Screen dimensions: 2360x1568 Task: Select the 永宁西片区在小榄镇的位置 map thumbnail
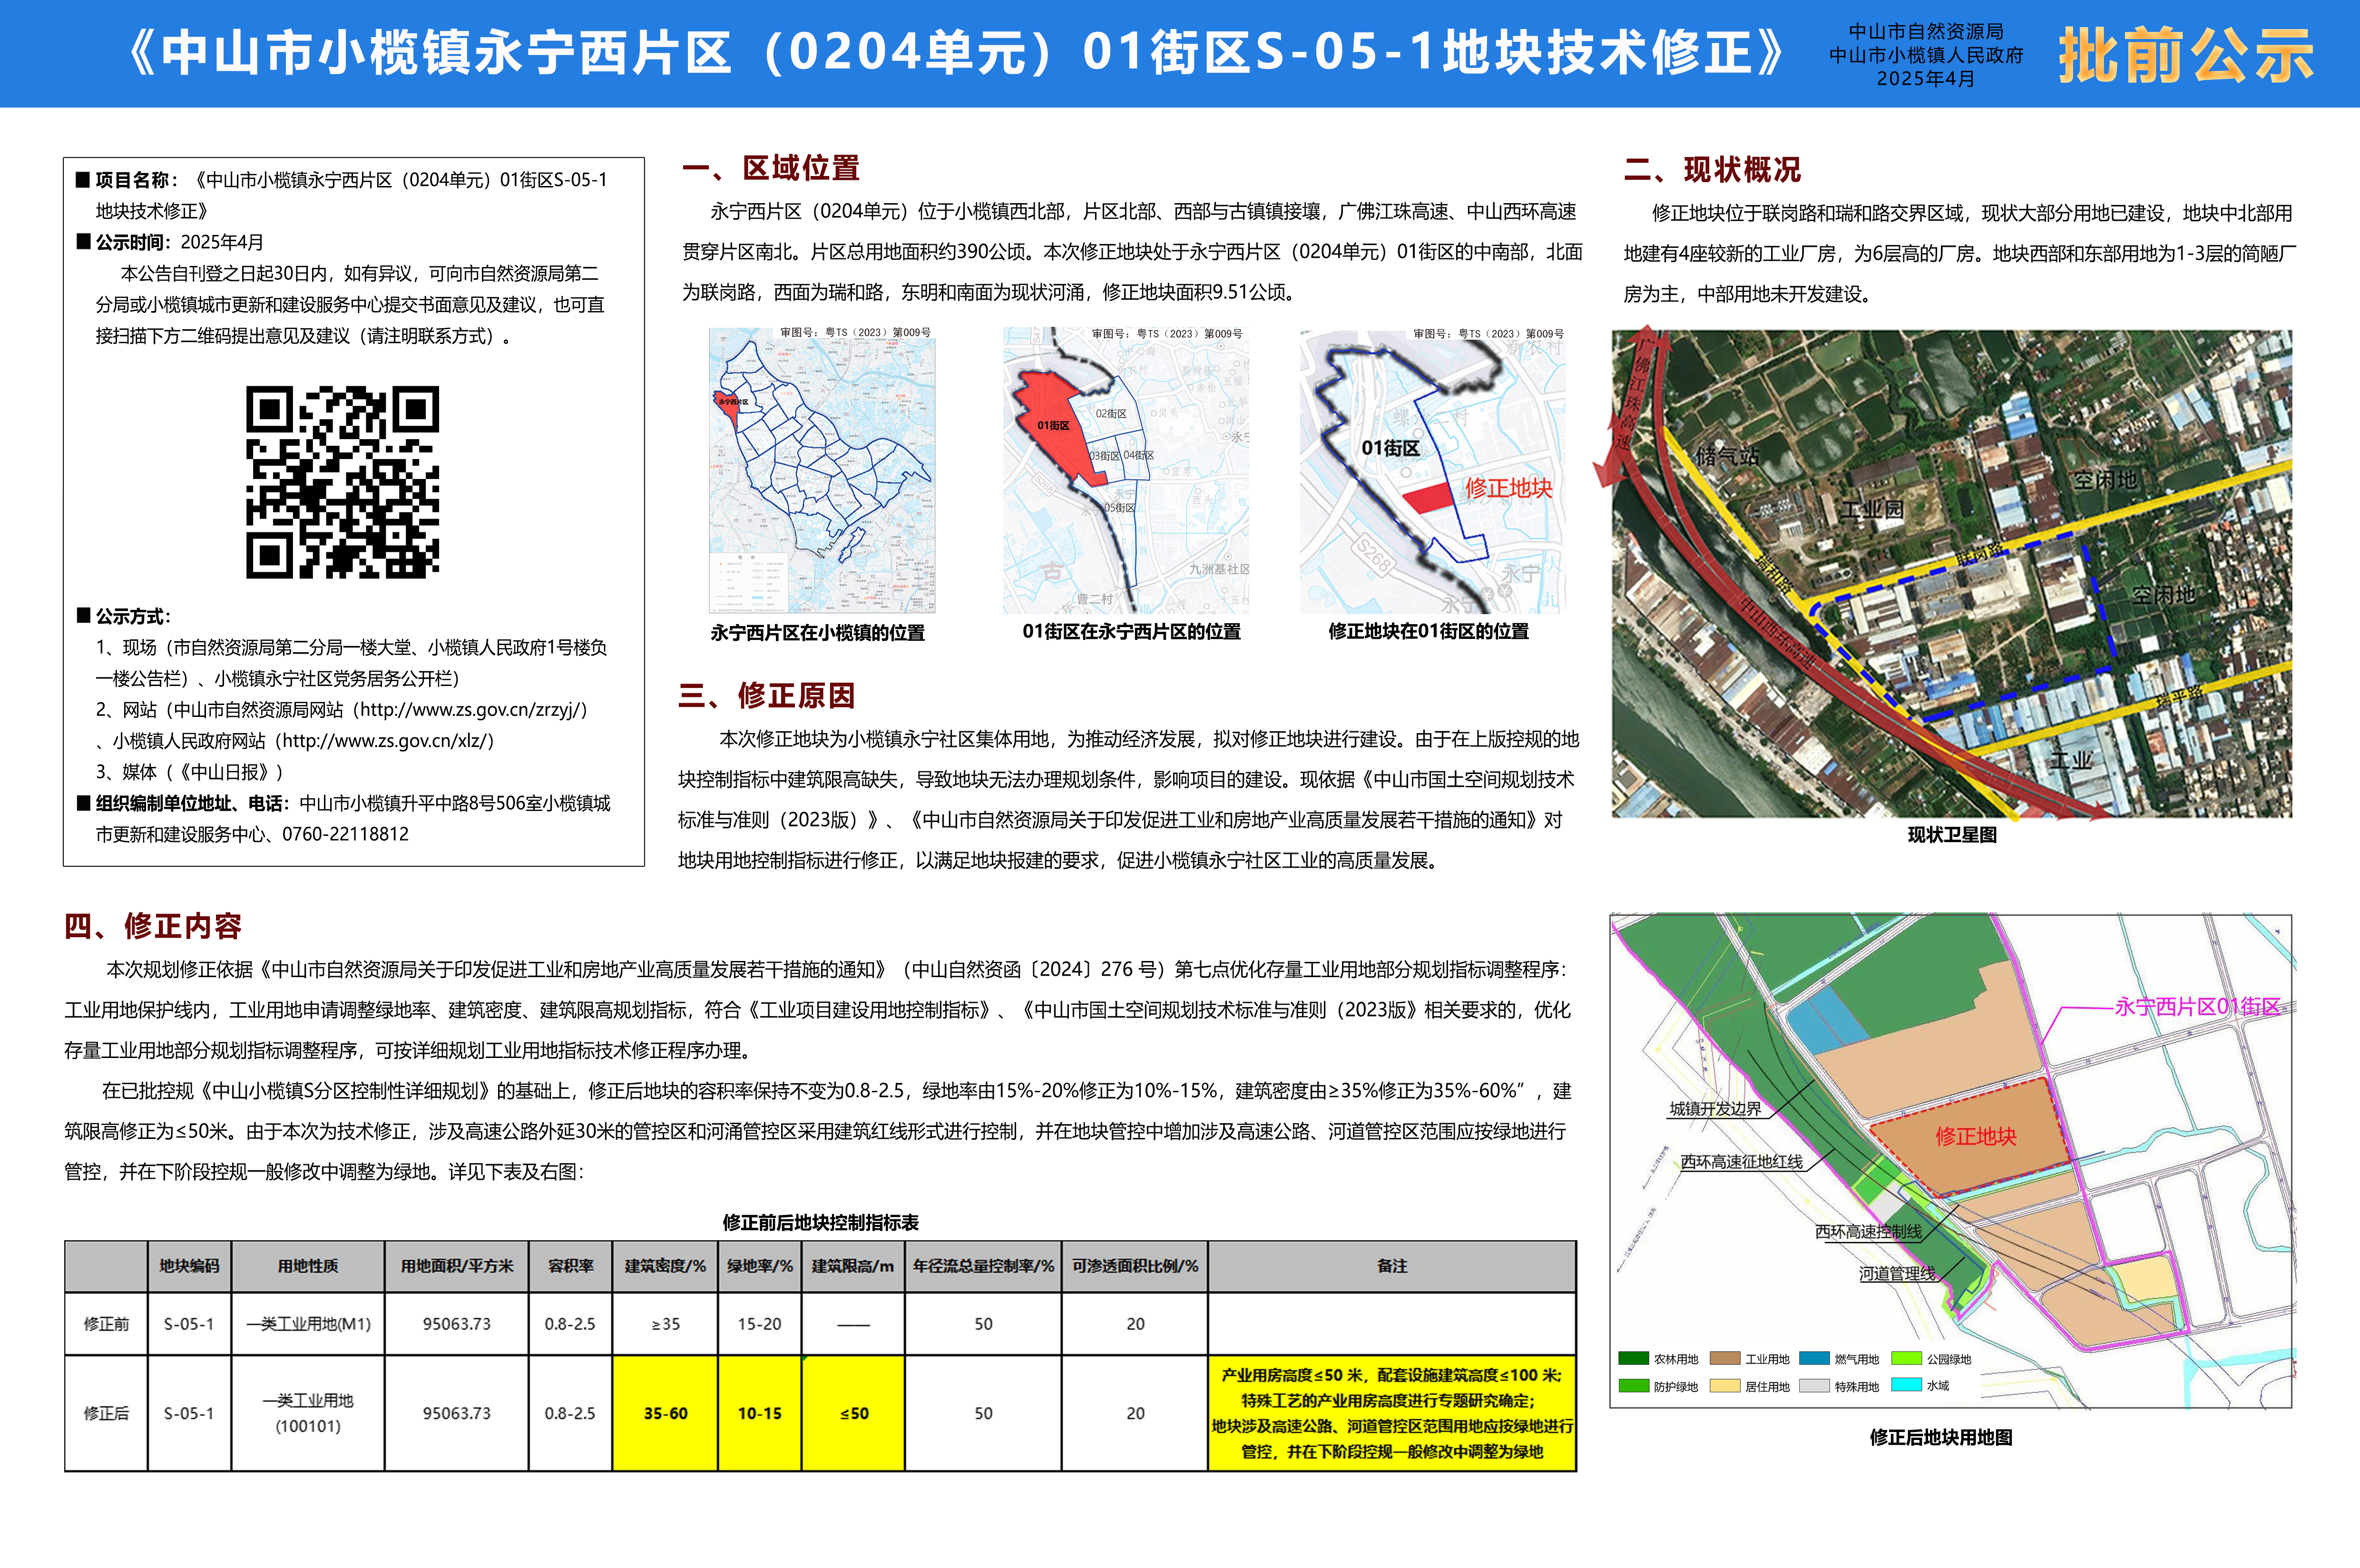pos(822,470)
